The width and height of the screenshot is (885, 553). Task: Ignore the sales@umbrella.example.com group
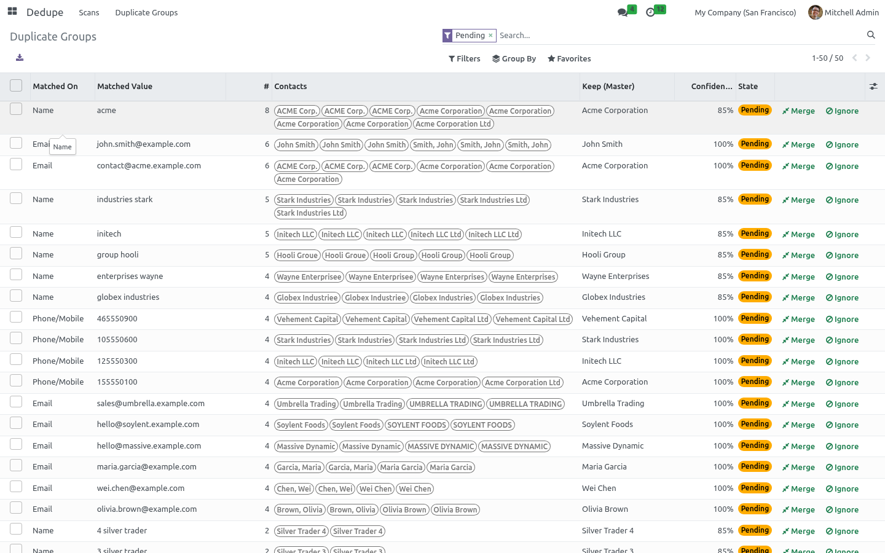842,404
